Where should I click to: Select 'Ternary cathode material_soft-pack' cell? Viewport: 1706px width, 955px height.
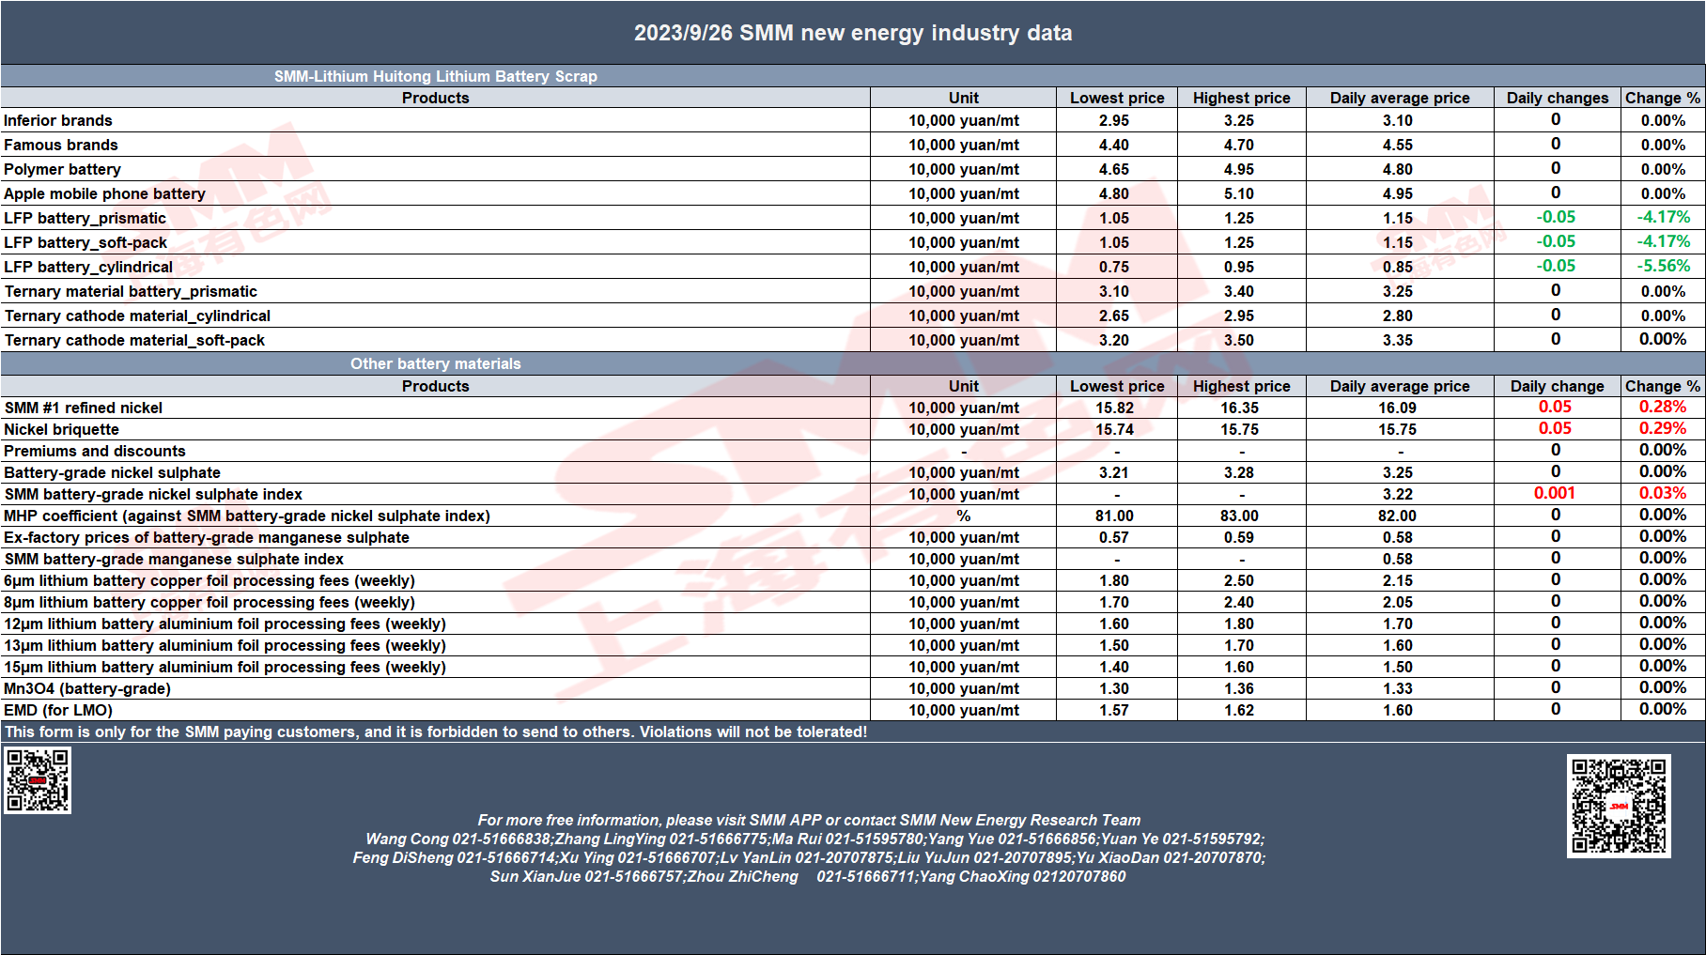(134, 340)
